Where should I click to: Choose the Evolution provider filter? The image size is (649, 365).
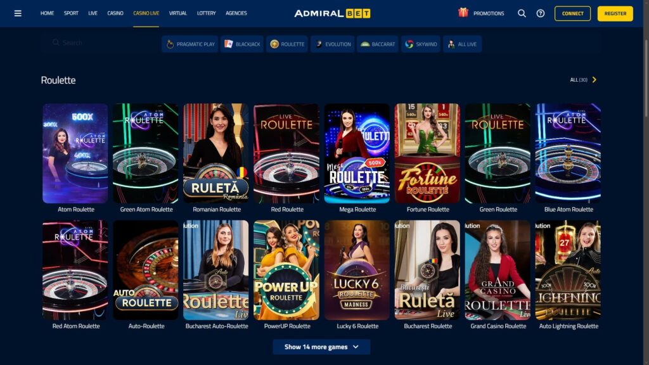pyautogui.click(x=333, y=44)
